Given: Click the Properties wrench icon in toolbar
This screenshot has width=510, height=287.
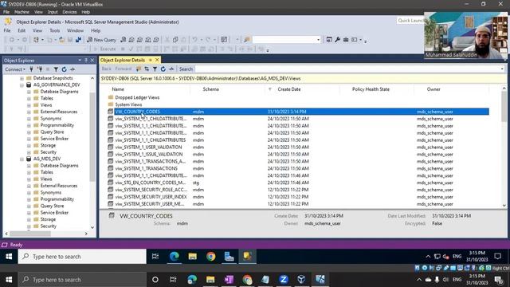Looking at the screenshot, I should 338,40.
